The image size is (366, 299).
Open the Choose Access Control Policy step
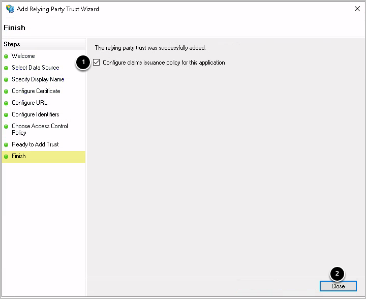40,129
